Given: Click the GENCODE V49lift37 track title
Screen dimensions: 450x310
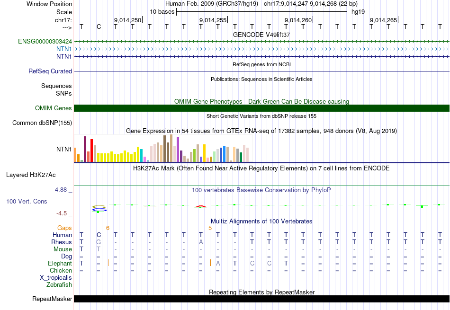Looking at the screenshot, I should (261, 35).
